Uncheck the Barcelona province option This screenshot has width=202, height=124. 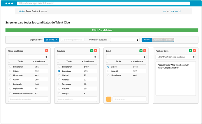(59, 71)
